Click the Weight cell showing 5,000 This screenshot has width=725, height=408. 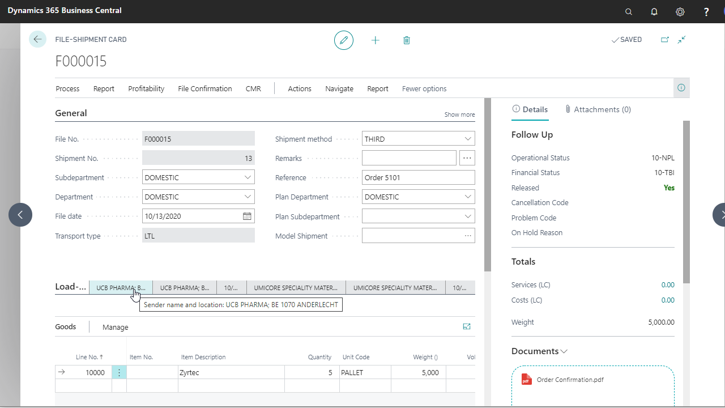point(419,372)
